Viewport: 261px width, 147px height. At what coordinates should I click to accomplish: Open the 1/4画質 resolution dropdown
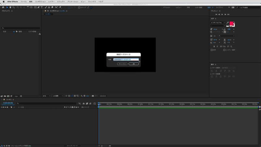pos(57,96)
